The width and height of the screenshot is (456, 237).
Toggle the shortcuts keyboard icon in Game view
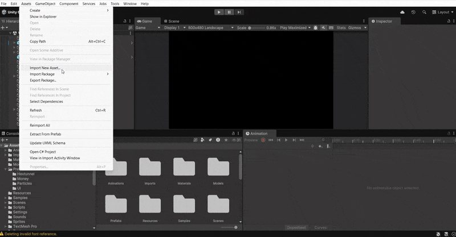point(331,27)
